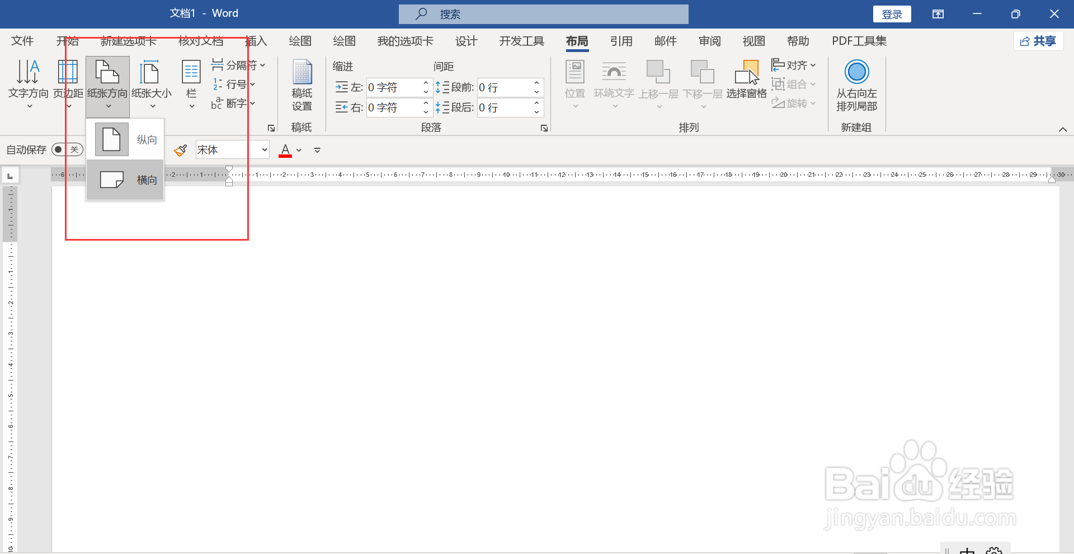The image size is (1074, 554).
Task: Open the Columns (栏) menu
Action: click(191, 84)
